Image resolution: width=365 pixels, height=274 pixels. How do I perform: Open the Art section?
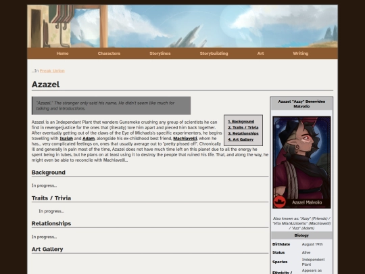(x=260, y=53)
